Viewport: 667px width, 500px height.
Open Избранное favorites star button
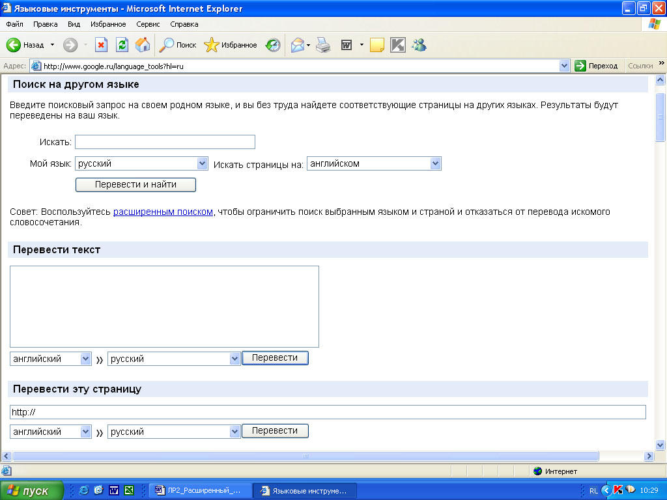coord(230,45)
